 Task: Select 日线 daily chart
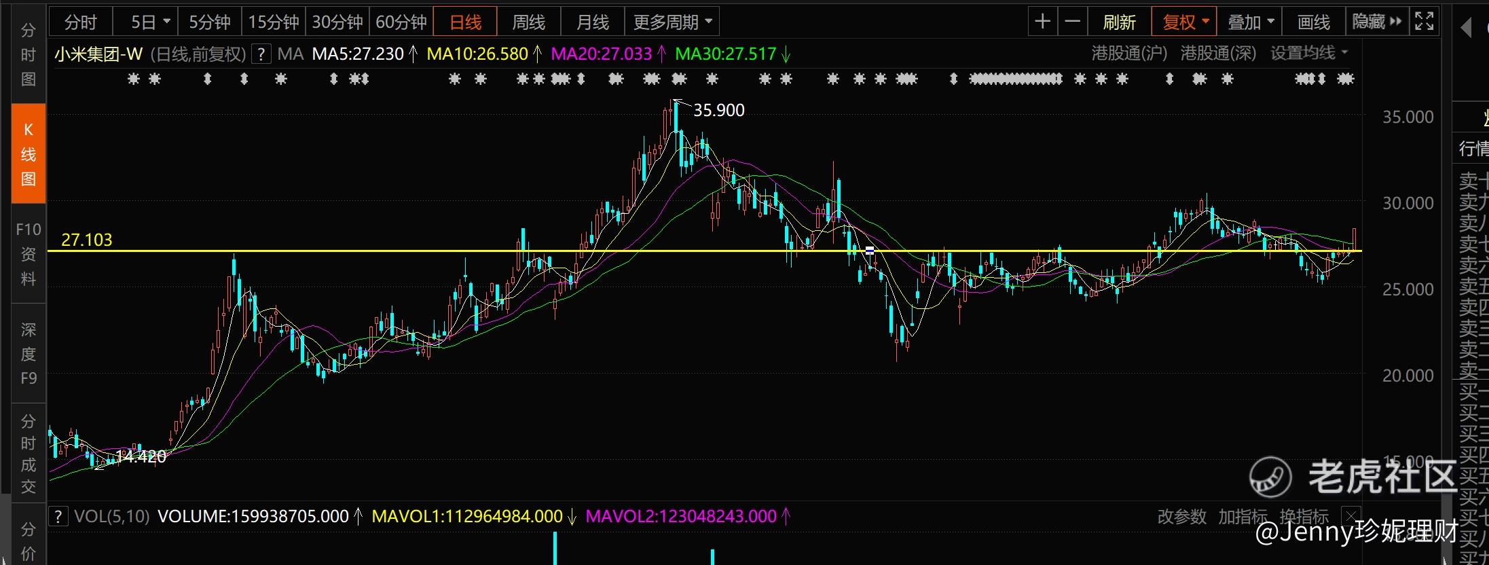coord(465,22)
